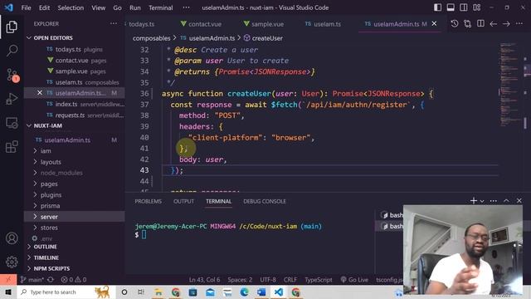531x299 pixels.
Task: Open the Go menu
Action: click(x=117, y=7)
